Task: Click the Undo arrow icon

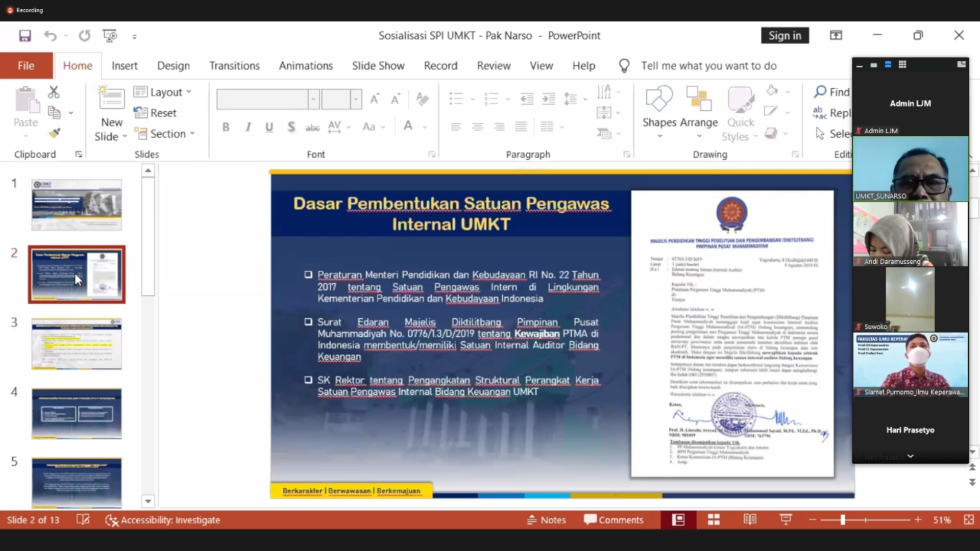Action: tap(50, 36)
